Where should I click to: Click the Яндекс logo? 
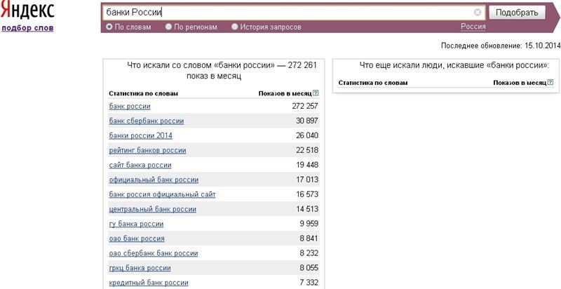tap(27, 11)
